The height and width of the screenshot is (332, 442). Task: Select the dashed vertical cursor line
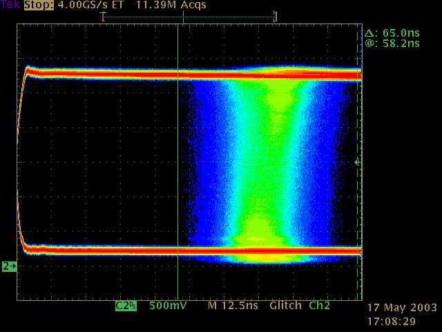pos(358,162)
